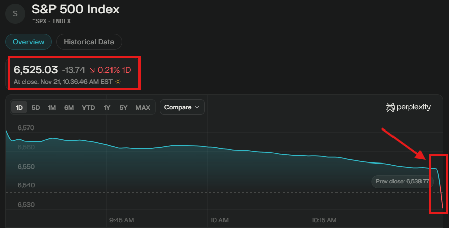The height and width of the screenshot is (228, 449).
Task: Click the 0.21% 1D percent change
Action: 110,70
